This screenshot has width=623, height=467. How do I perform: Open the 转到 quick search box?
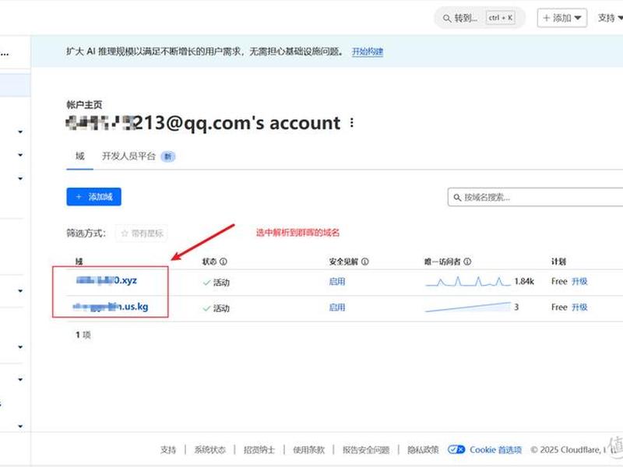(479, 18)
